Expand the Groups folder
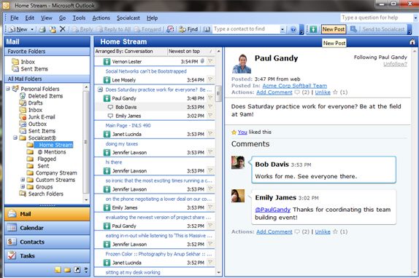The width and height of the screenshot is (419, 278). click(x=23, y=186)
